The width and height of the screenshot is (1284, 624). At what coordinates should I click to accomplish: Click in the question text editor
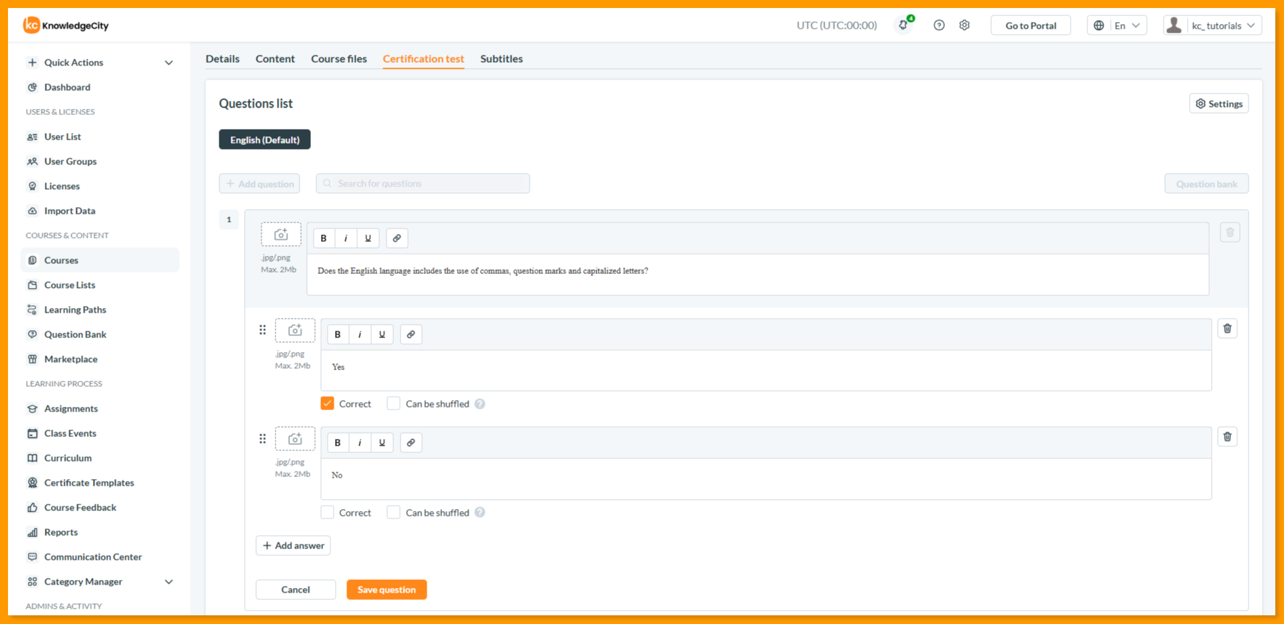758,274
